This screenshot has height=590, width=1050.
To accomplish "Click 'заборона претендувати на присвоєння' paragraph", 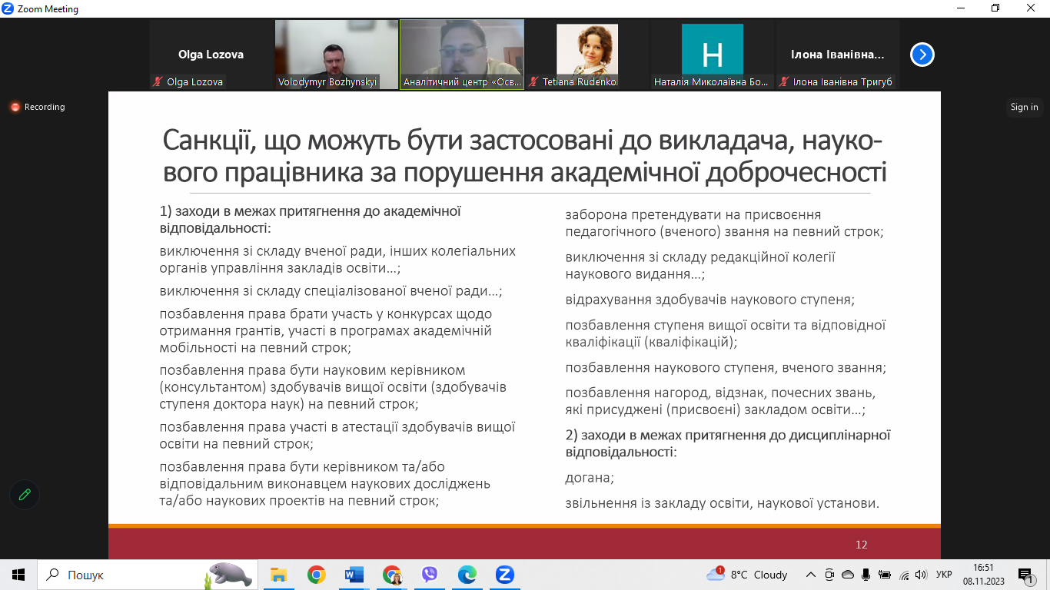I will (725, 223).
